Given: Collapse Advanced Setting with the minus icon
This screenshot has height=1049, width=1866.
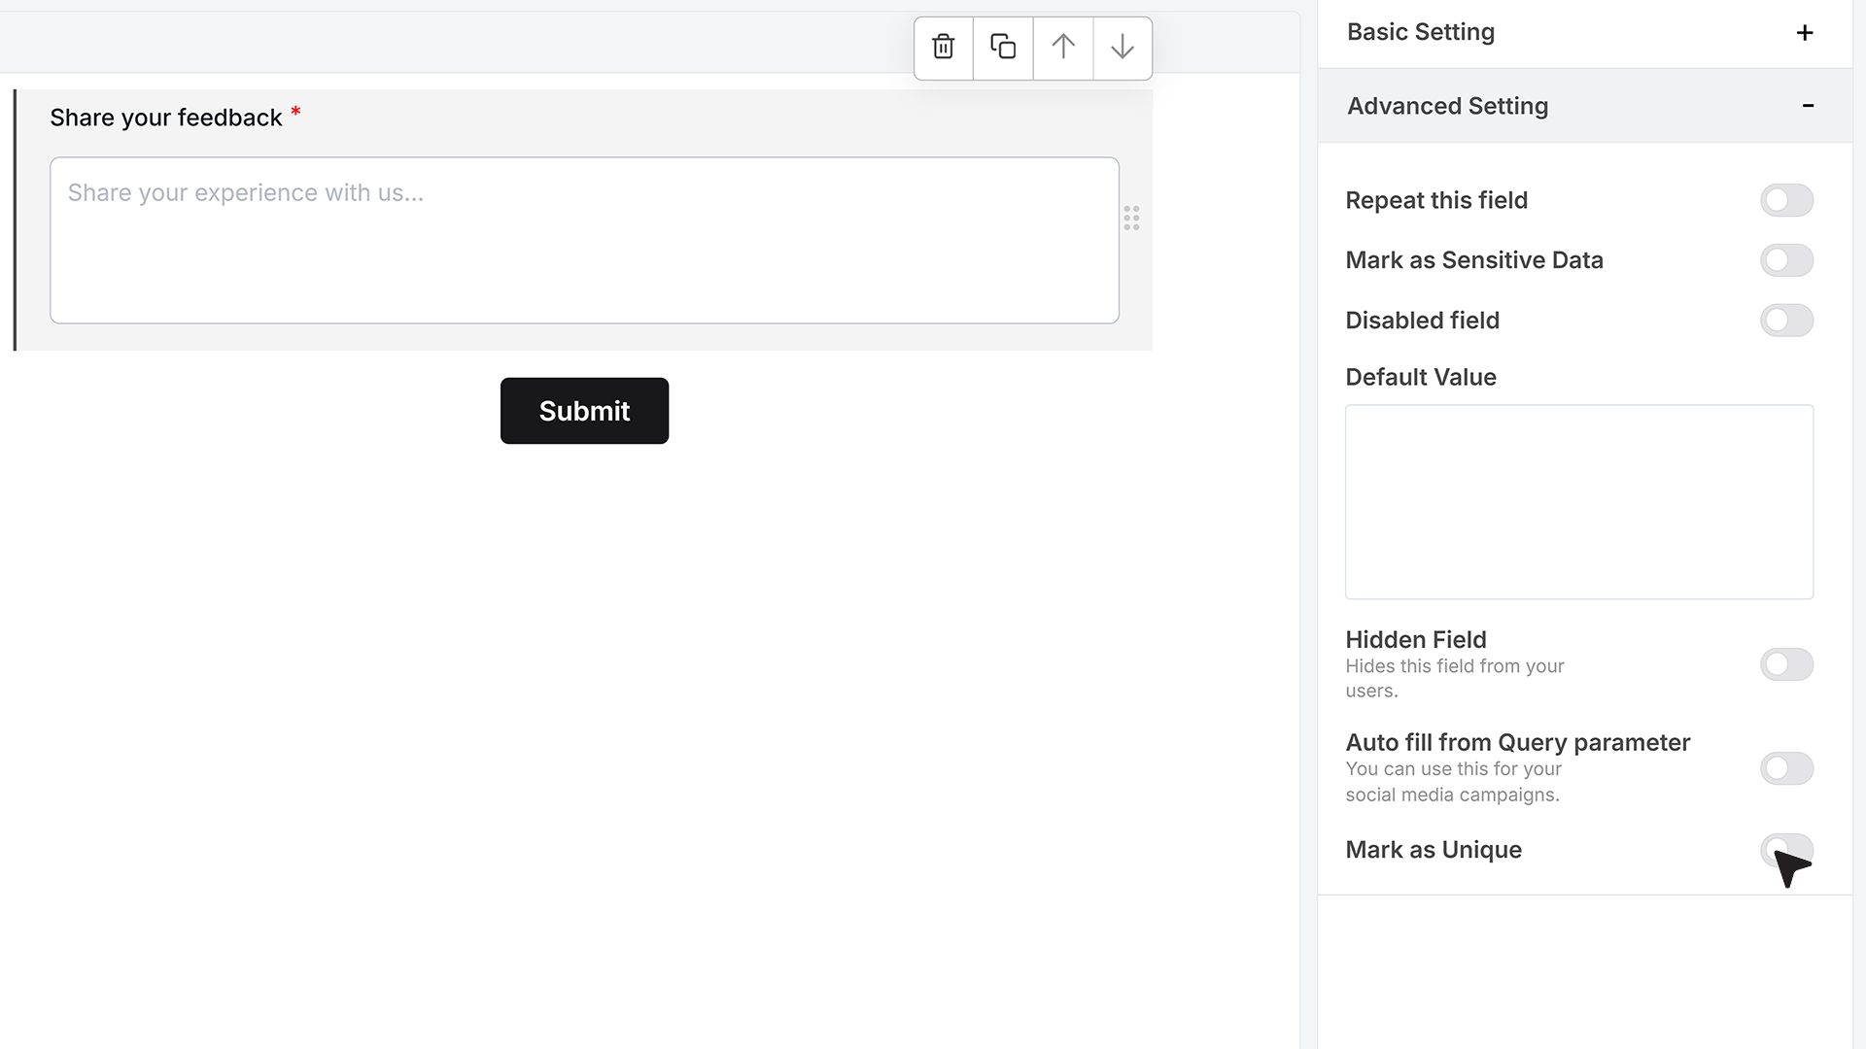Looking at the screenshot, I should click(1808, 106).
